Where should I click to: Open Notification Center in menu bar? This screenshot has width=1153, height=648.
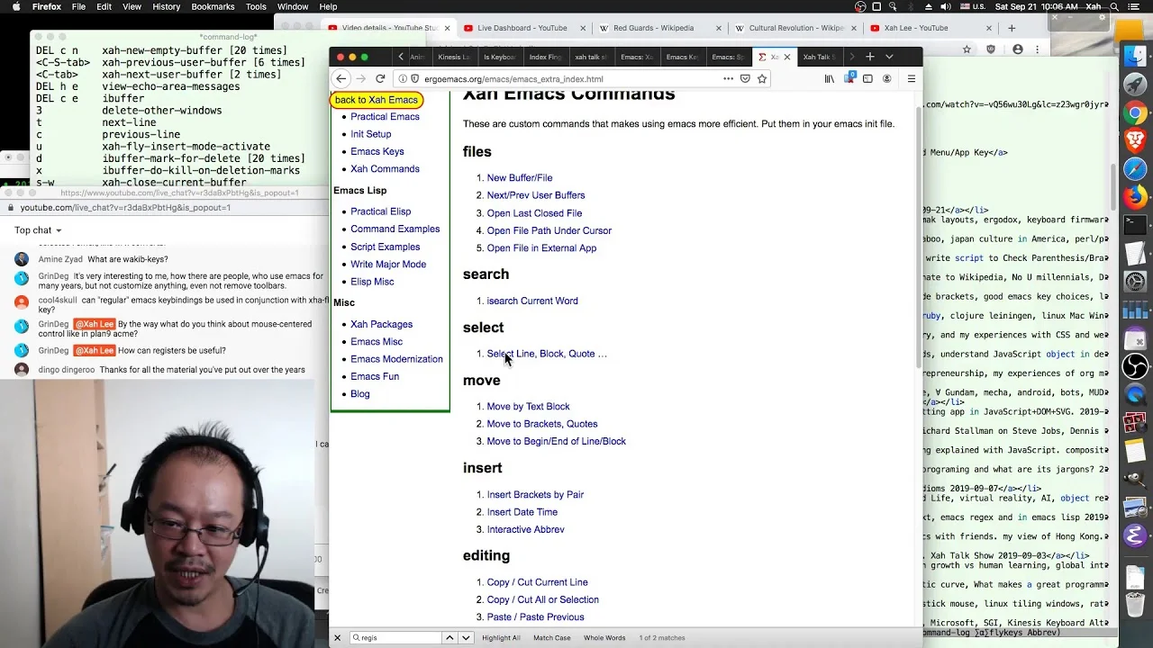coord(1137,6)
